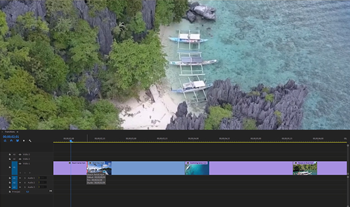Viewport: 350px width, 207px height.
Task: Select the Transitions sequence tab
Action: coord(10,132)
